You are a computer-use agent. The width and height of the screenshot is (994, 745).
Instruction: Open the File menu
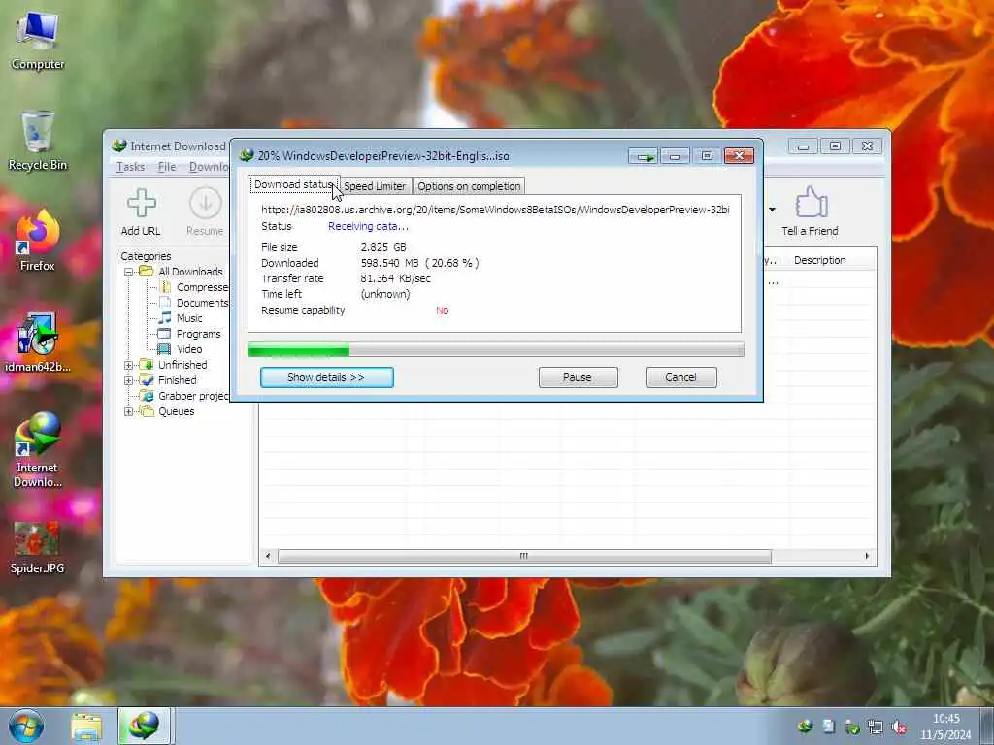pyautogui.click(x=167, y=167)
